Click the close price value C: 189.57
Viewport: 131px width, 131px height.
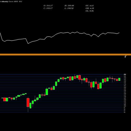pos(48,8)
